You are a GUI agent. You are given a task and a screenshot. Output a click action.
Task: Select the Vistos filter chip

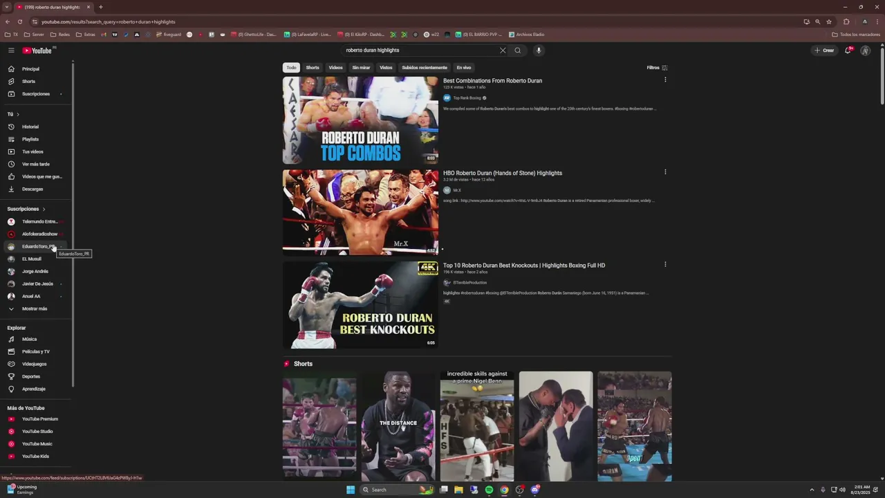[x=386, y=68]
